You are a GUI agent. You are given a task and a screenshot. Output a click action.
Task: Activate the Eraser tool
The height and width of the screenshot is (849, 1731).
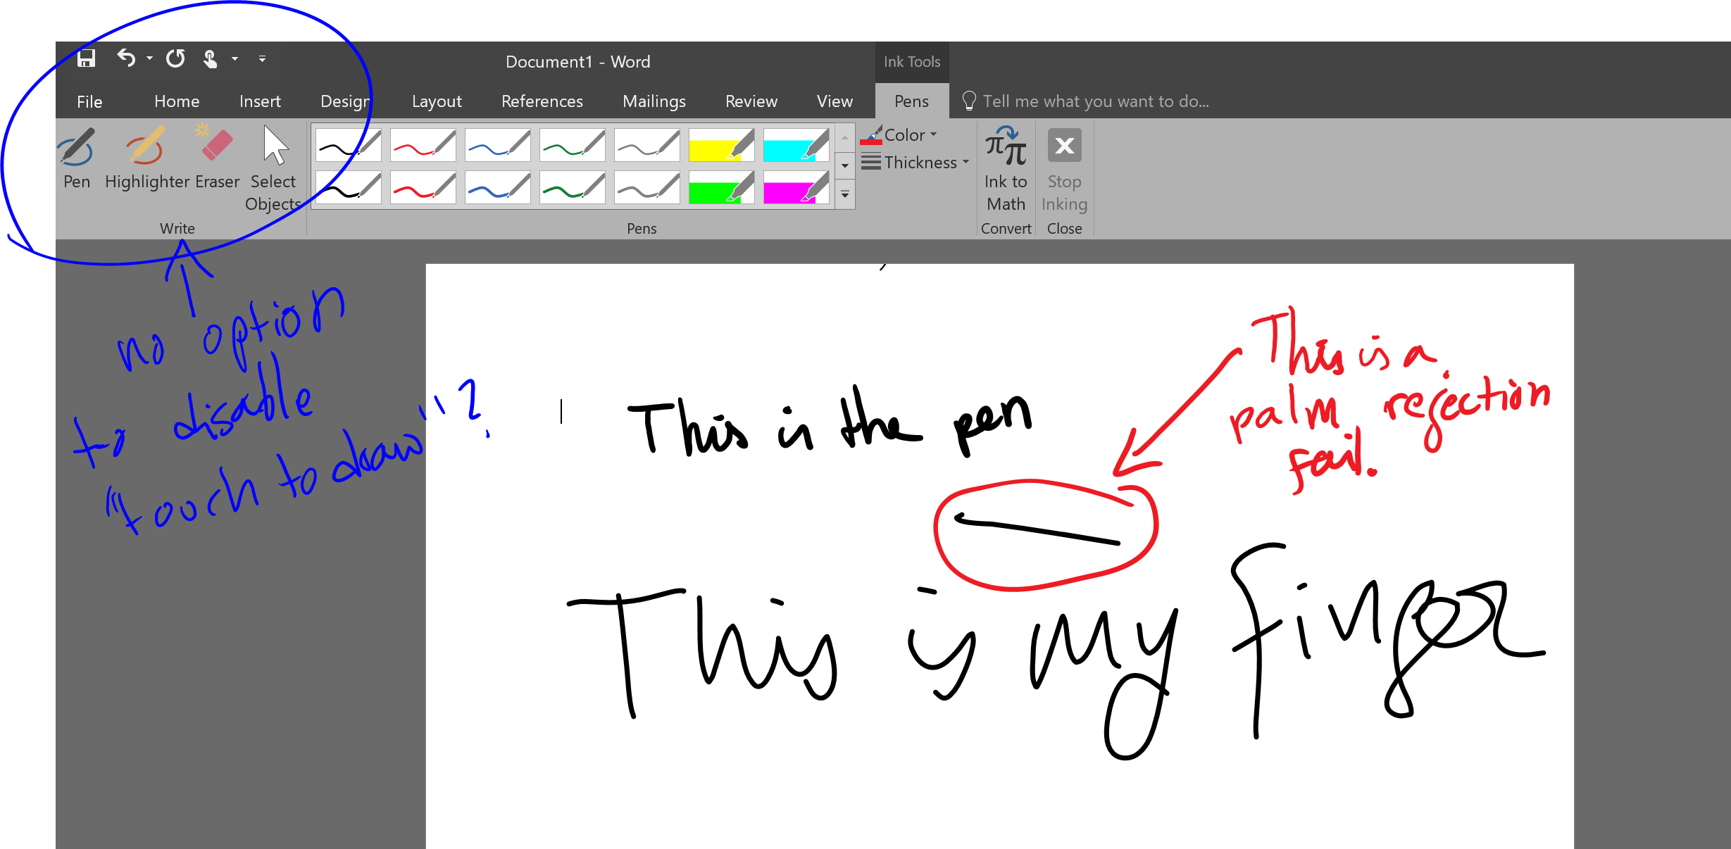(217, 158)
